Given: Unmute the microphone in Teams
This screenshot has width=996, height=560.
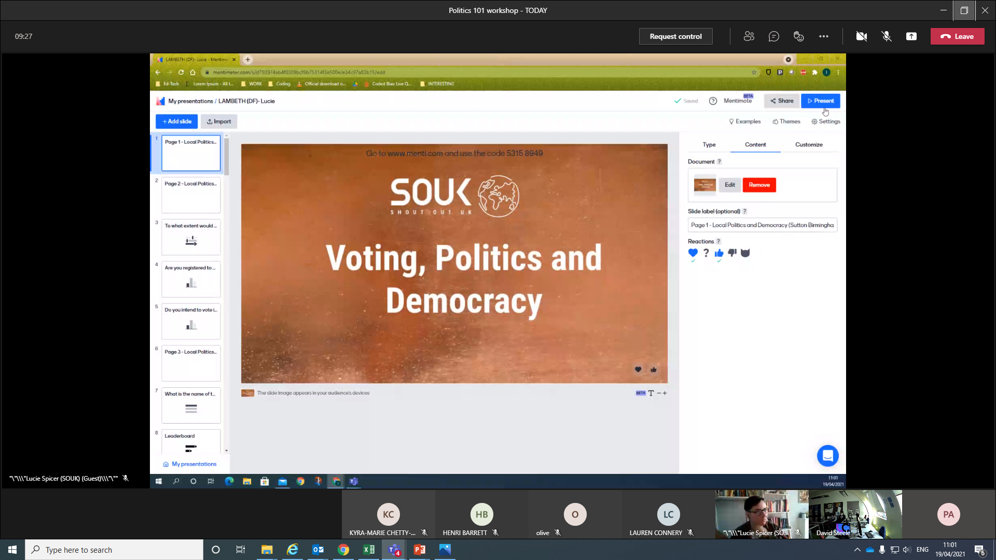Looking at the screenshot, I should point(886,36).
